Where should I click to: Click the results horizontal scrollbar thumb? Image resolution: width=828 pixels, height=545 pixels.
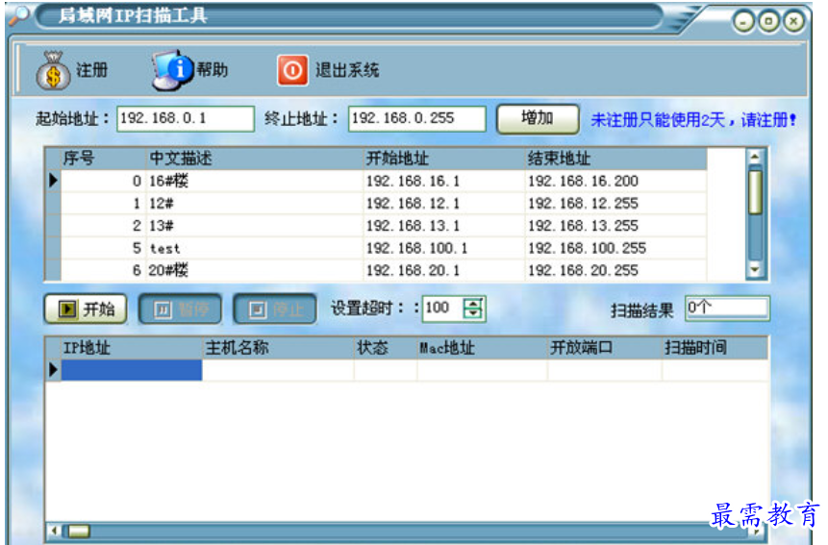[x=79, y=531]
